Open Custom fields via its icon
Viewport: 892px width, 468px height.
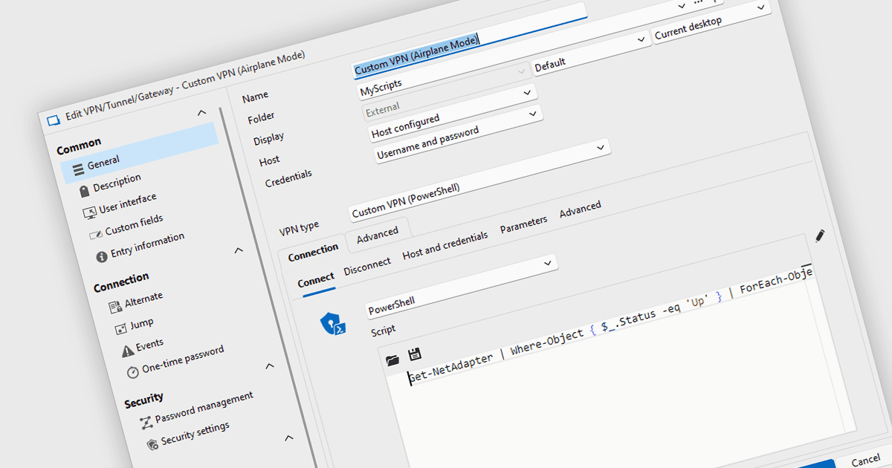[95, 233]
